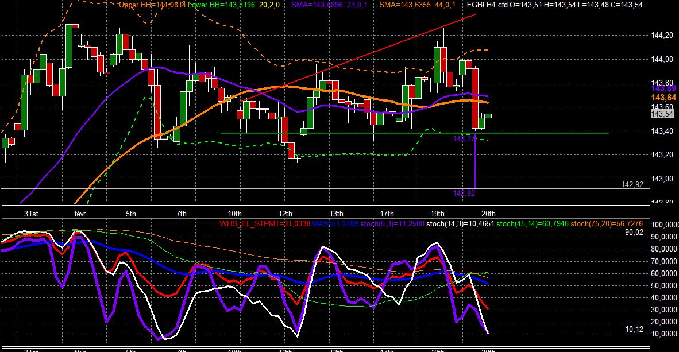Click the 20,0000 oscillator scale label
The image size is (679, 352).
664,322
